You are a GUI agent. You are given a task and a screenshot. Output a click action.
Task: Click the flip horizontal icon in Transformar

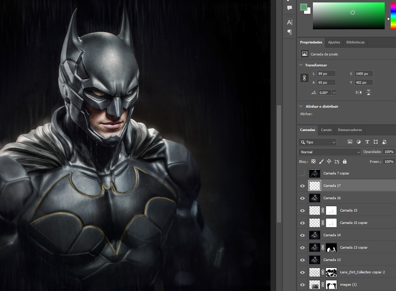(x=359, y=93)
